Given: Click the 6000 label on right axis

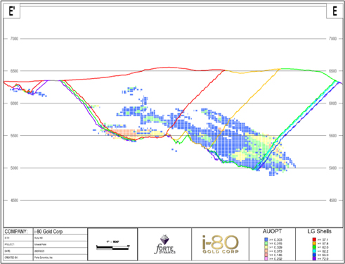Looking at the screenshot, I should click(333, 103).
